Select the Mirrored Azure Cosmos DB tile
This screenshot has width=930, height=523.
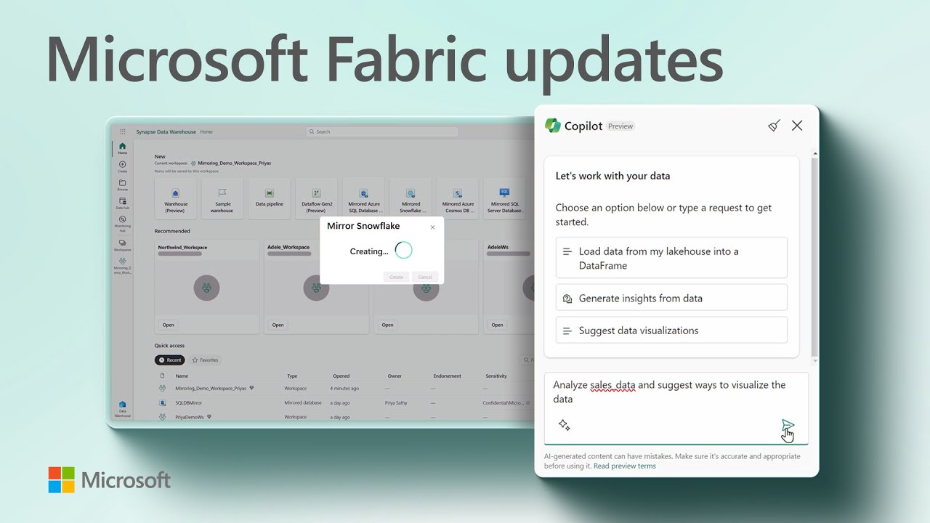tap(458, 198)
